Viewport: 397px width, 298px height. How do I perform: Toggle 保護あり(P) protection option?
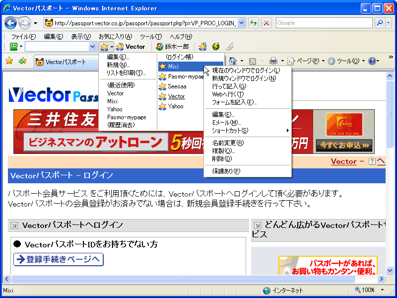click(248, 171)
